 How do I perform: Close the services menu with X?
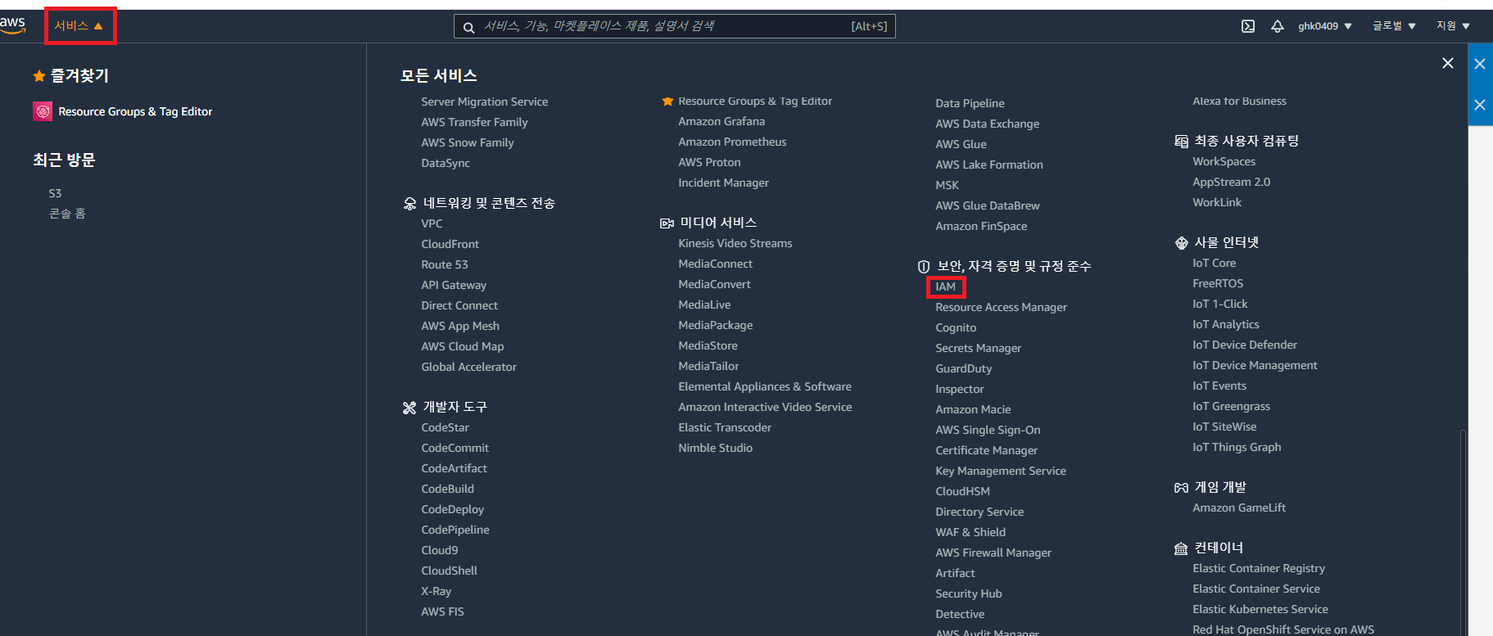tap(1448, 63)
